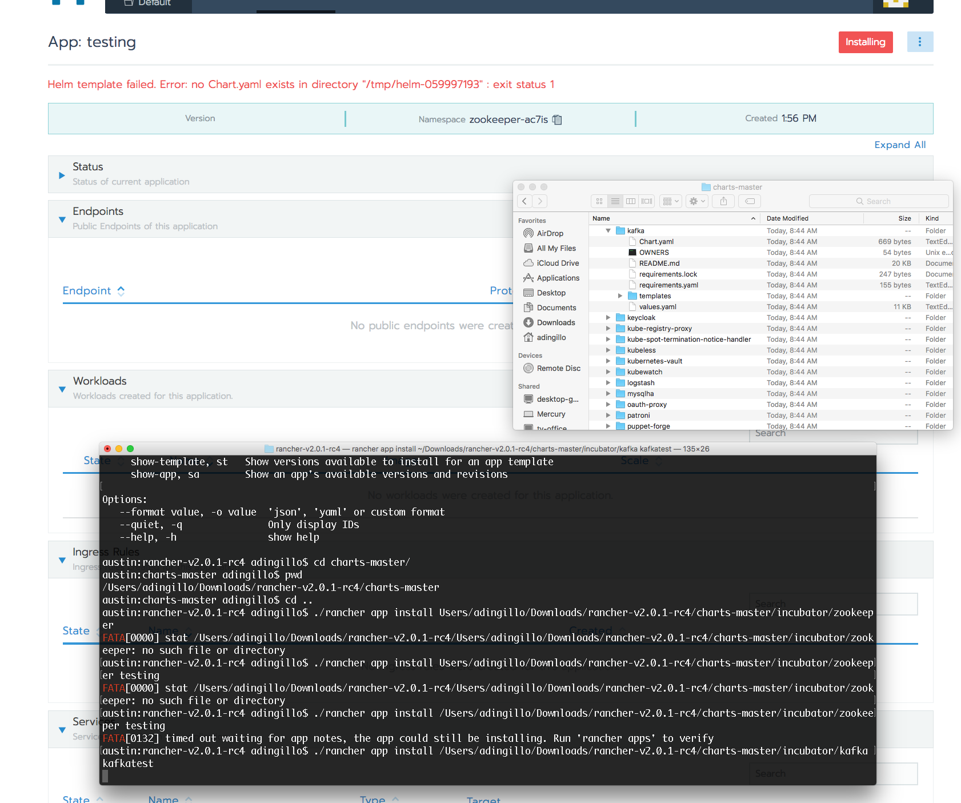
Task: Click the Expand All link
Action: (900, 145)
